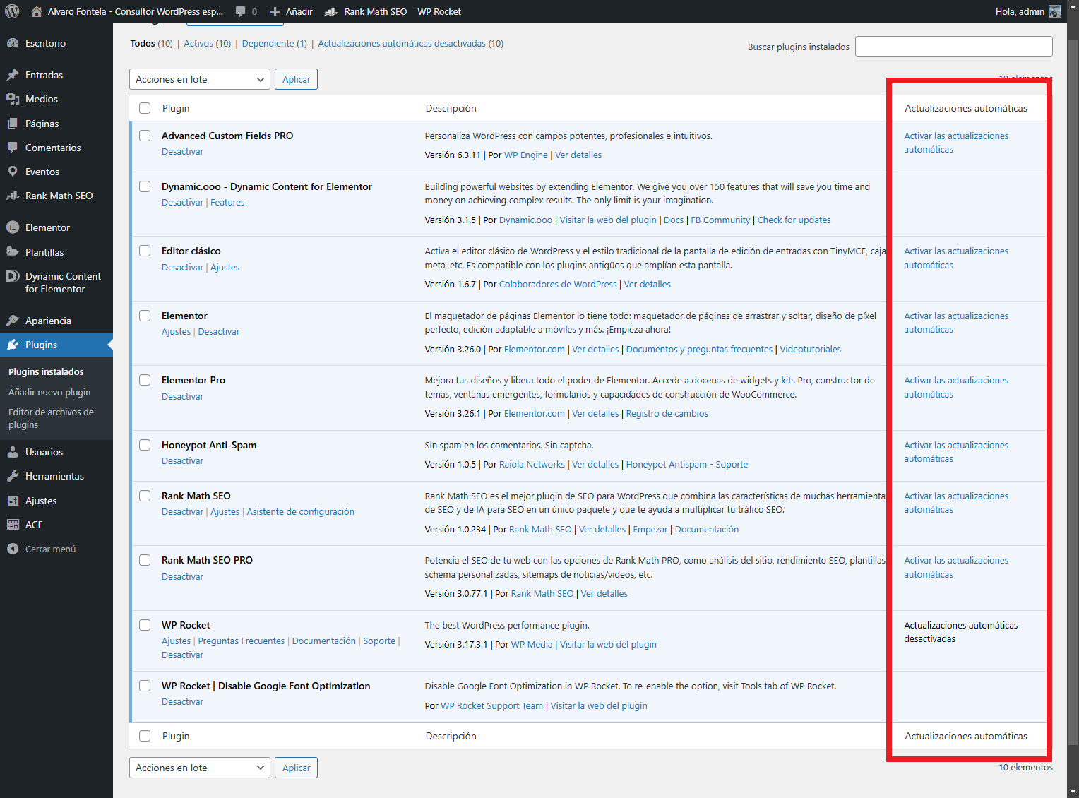Open Plugins instalados submenu item

[46, 371]
